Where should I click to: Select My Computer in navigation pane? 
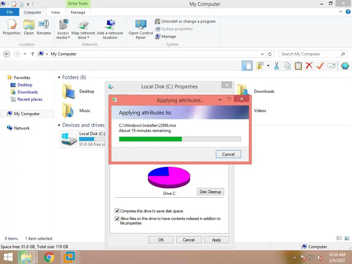(x=27, y=114)
